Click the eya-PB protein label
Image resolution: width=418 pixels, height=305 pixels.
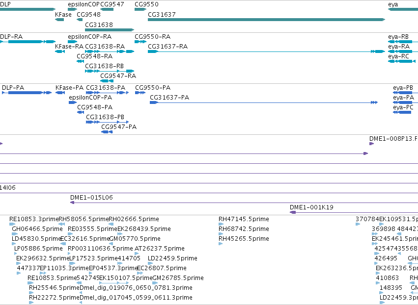[403, 88]
